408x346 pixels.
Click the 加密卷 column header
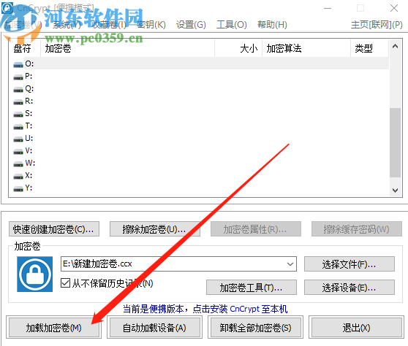pyautogui.click(x=127, y=48)
